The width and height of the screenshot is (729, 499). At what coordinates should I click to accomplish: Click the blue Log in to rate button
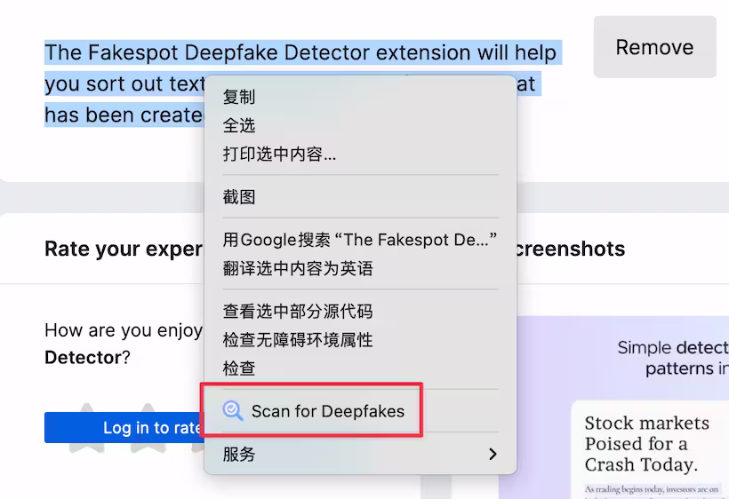[124, 427]
